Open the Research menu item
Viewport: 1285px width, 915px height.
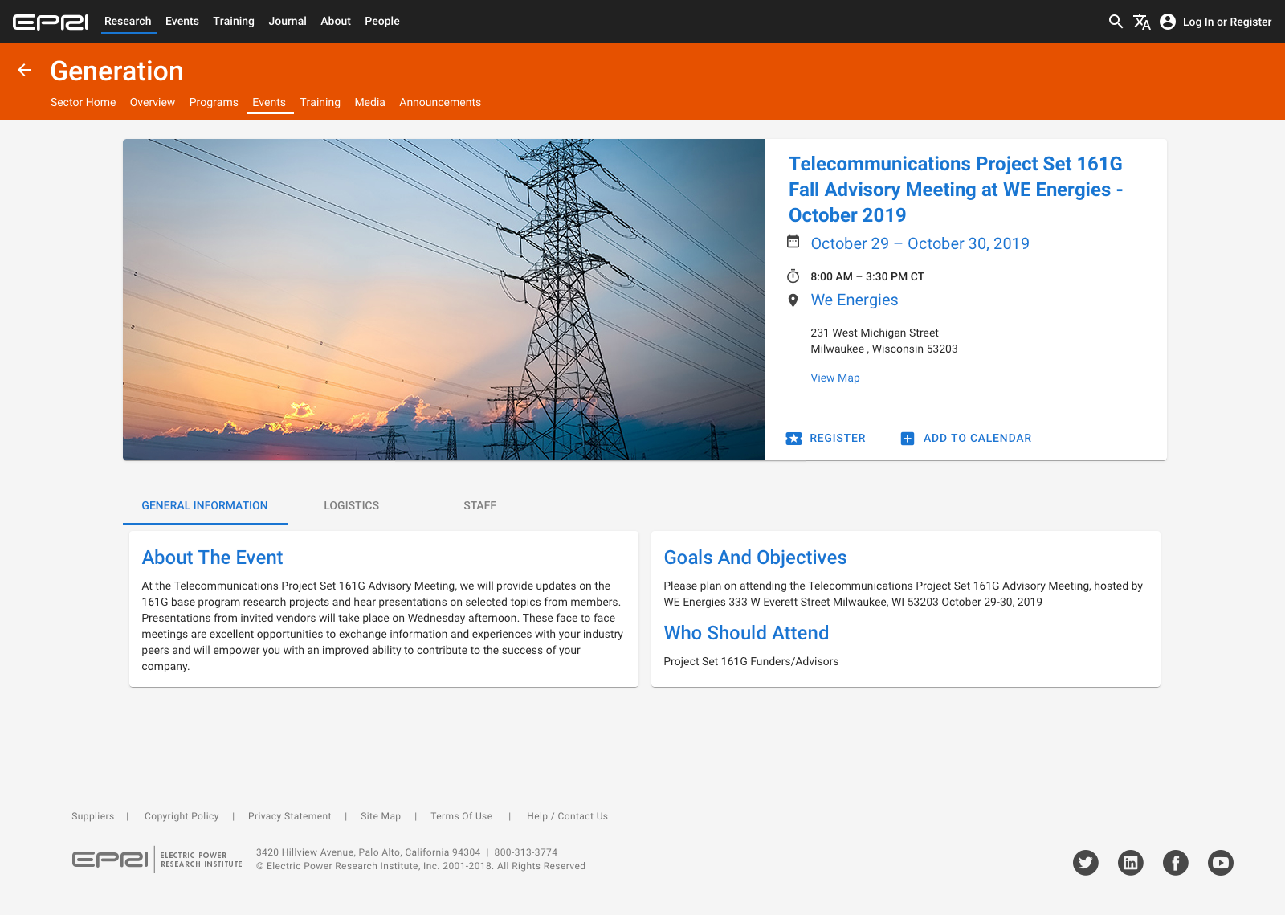tap(128, 22)
